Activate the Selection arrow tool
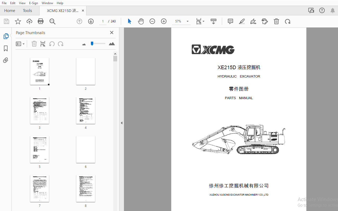 tap(129, 21)
